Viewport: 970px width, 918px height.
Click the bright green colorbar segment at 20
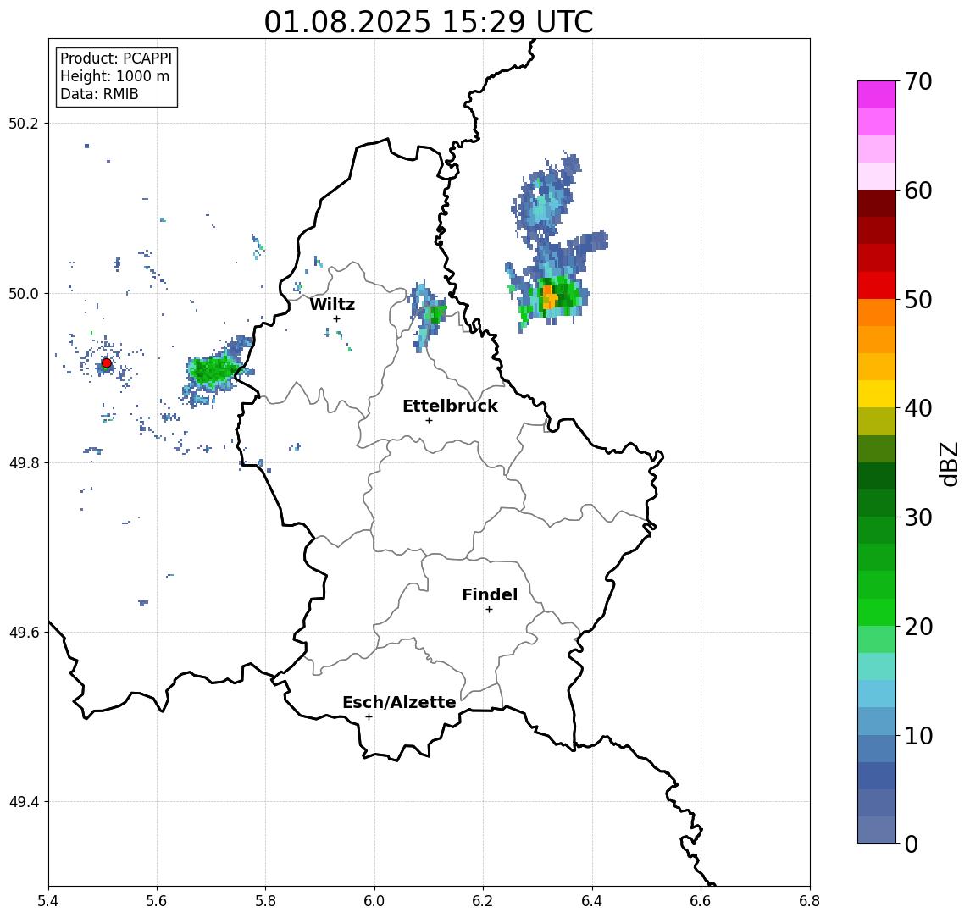pyautogui.click(x=877, y=612)
